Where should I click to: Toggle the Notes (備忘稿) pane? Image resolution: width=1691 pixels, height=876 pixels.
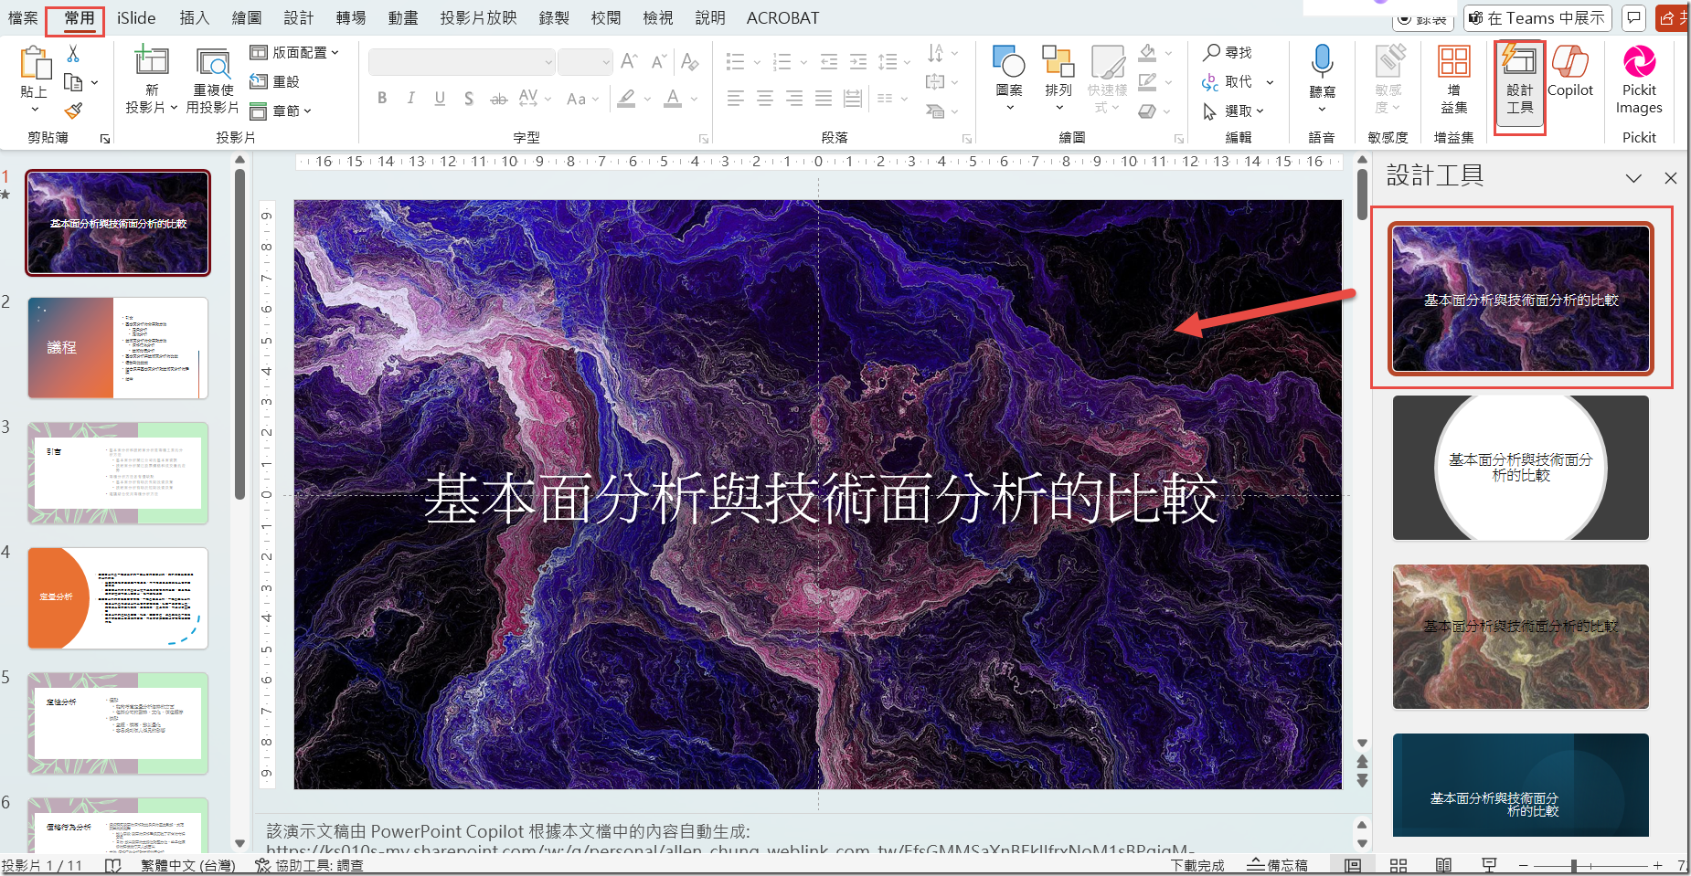[1278, 865]
